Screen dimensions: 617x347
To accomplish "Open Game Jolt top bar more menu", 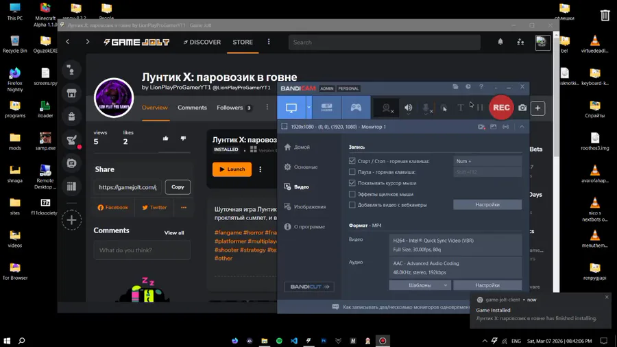I will pyautogui.click(x=269, y=42).
